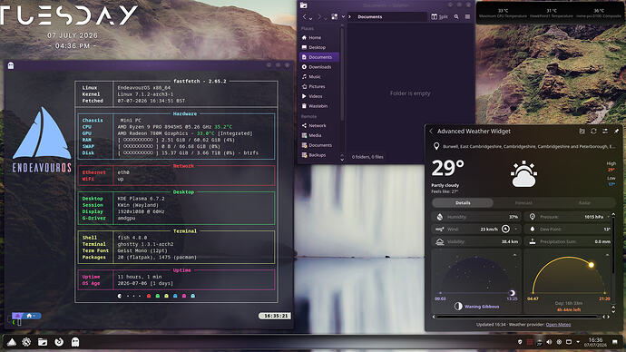Go back in Dolphin file manager

coord(305,16)
